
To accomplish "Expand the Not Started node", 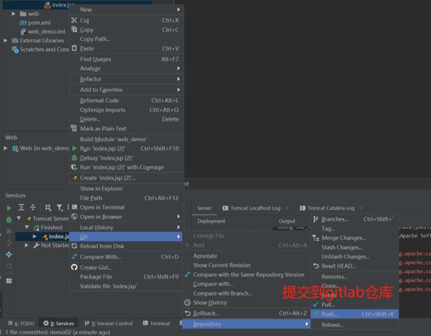I will point(27,245).
